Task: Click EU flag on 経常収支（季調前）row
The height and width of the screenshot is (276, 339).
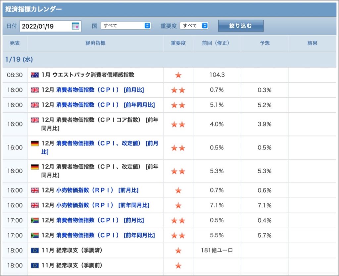Action: coord(34,265)
